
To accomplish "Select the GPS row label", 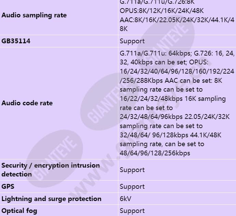I will click(8, 187).
